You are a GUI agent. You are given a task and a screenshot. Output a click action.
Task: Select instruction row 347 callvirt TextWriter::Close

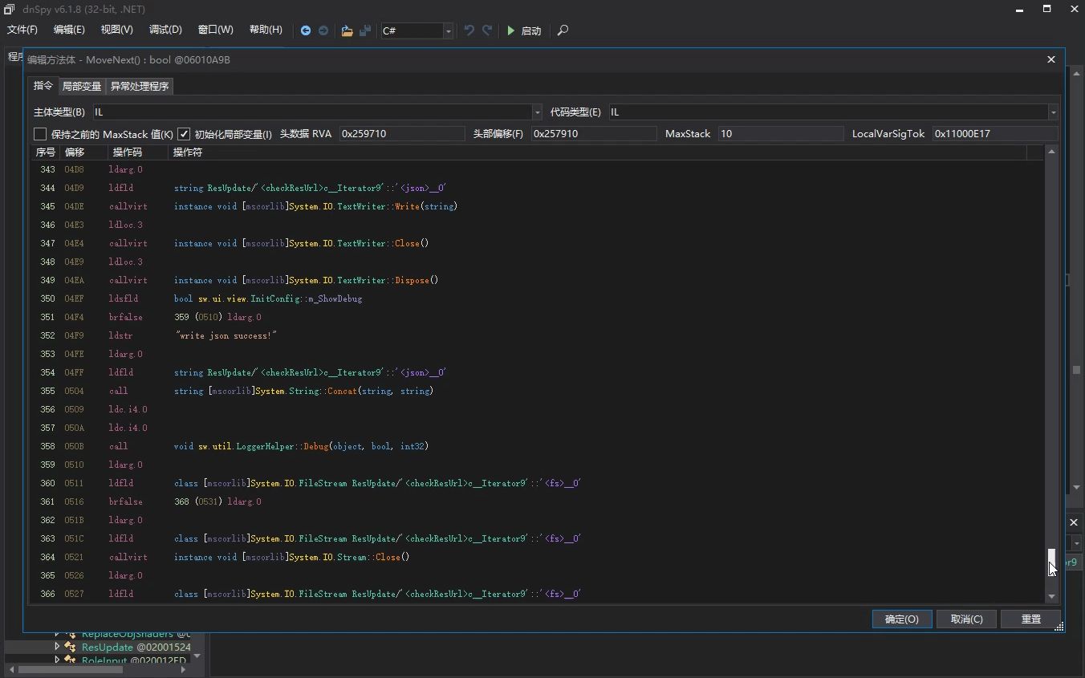[x=538, y=243]
